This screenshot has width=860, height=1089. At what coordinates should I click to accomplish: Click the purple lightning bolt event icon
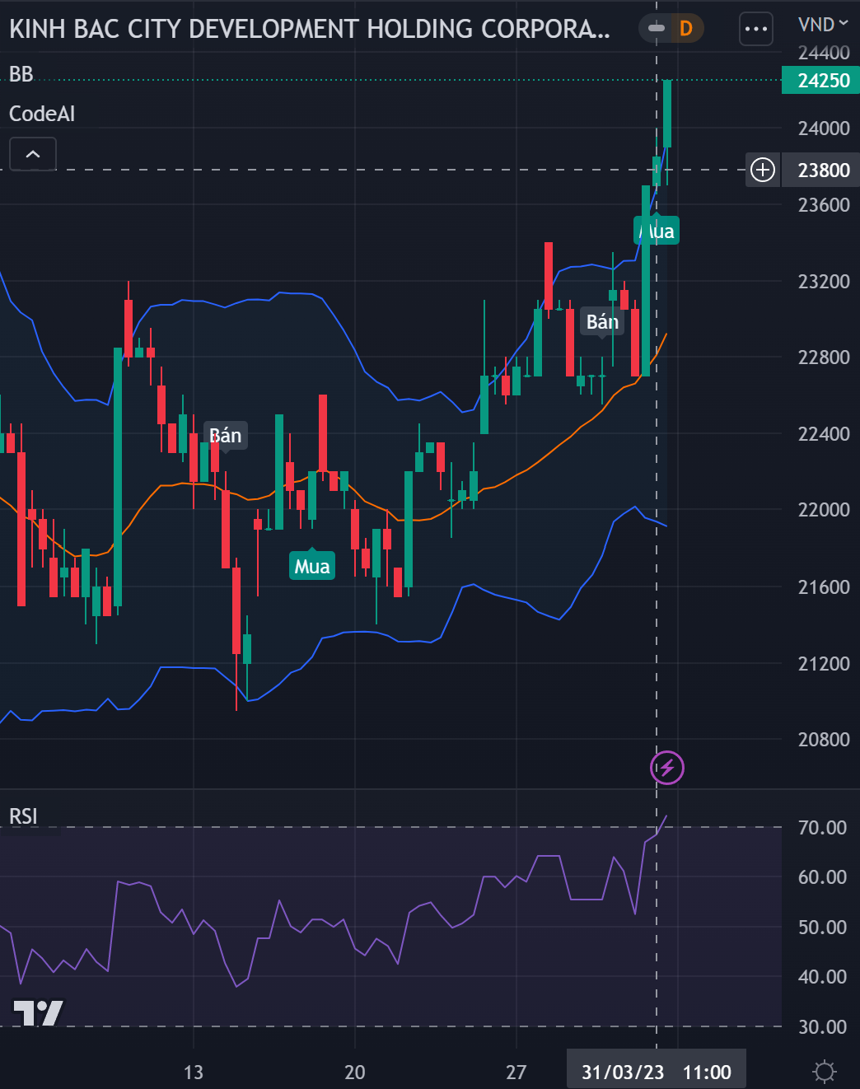pyautogui.click(x=667, y=768)
